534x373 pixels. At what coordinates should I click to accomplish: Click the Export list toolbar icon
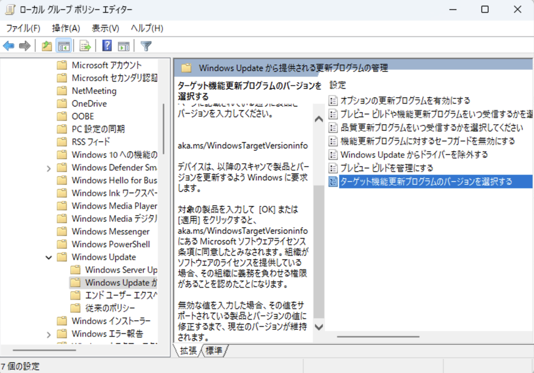[85, 45]
